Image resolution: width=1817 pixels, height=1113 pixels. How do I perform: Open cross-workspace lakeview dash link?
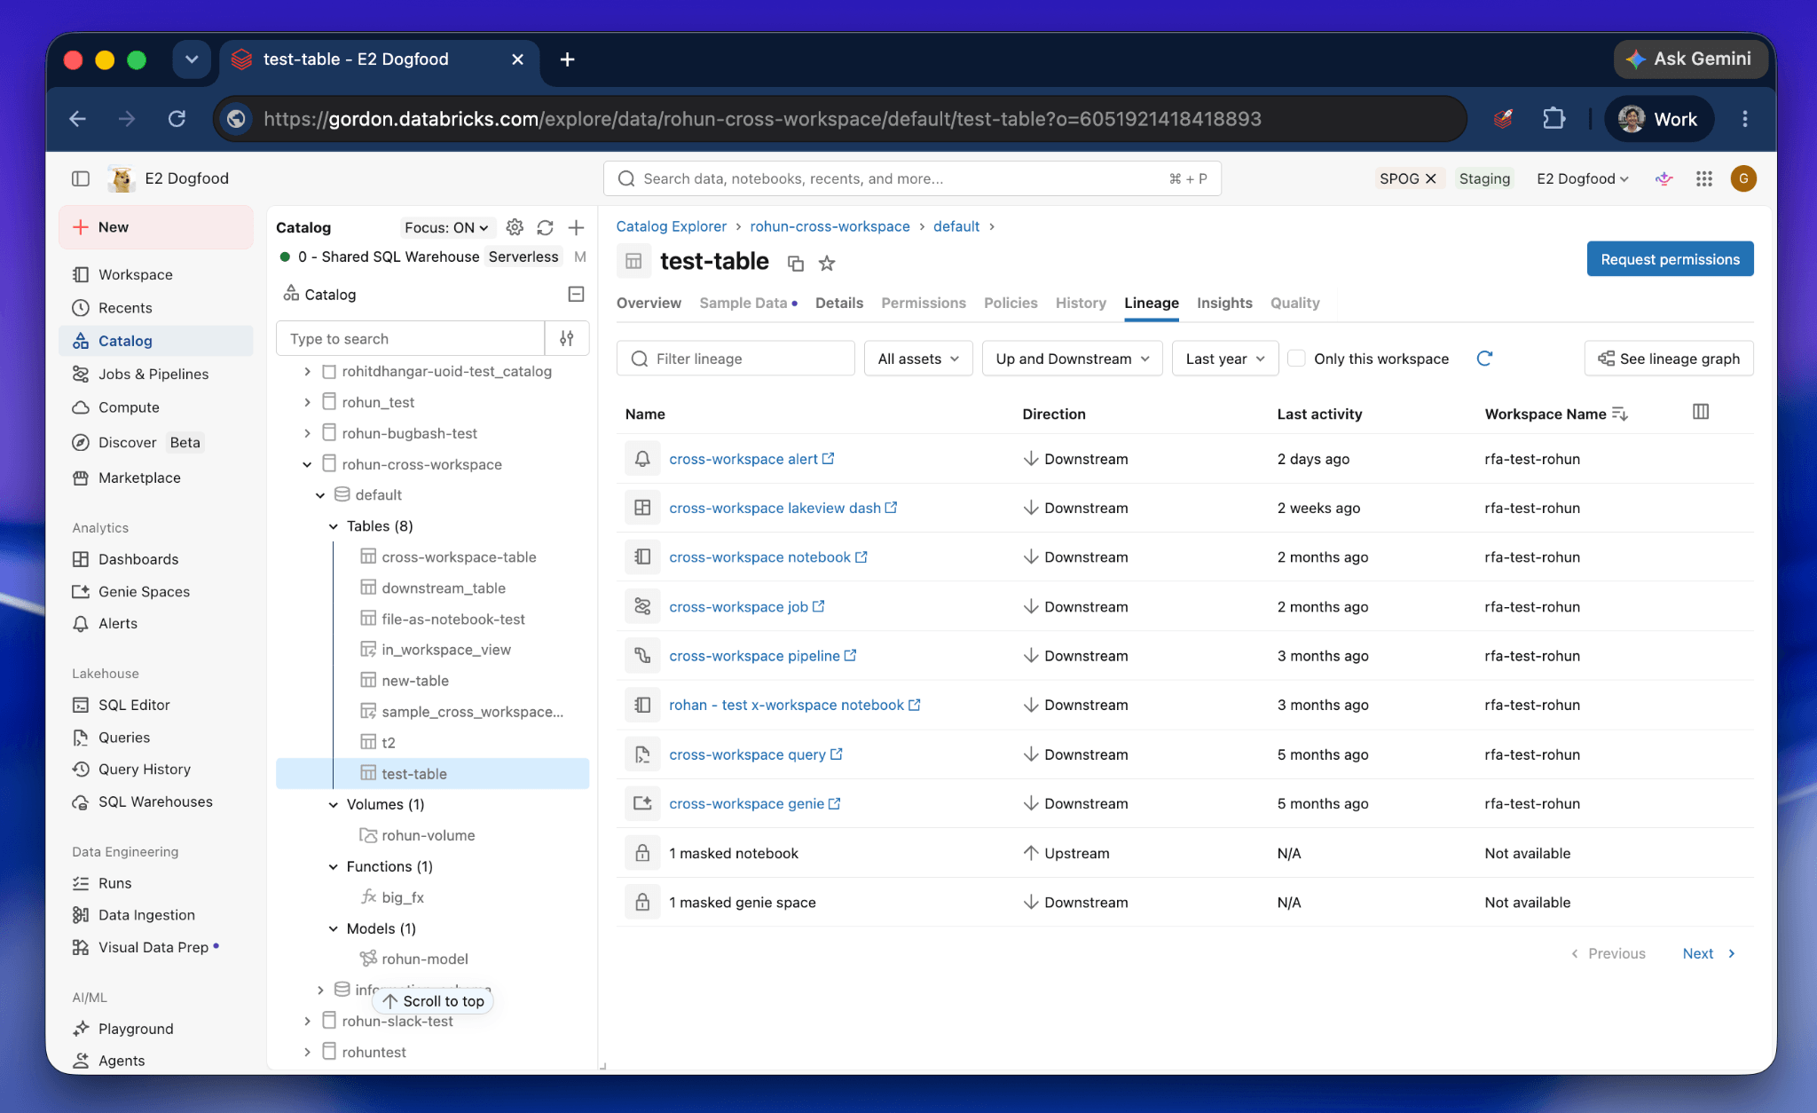[783, 508]
